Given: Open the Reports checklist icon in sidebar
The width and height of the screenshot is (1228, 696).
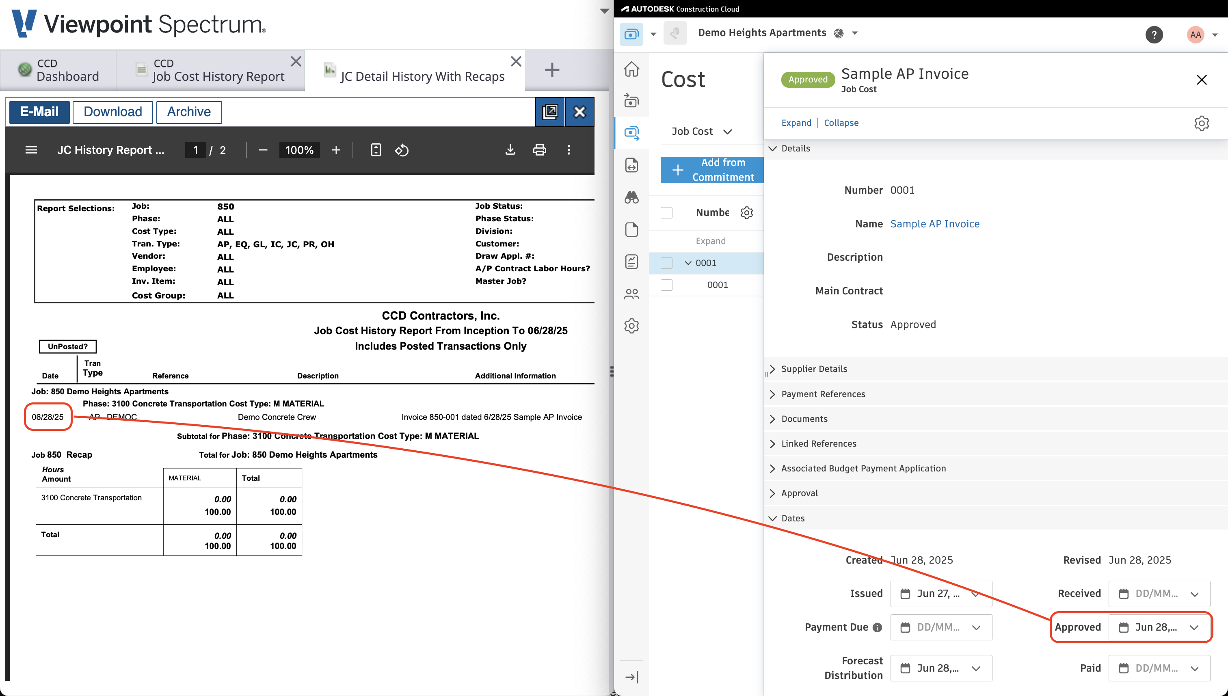Looking at the screenshot, I should [x=631, y=262].
